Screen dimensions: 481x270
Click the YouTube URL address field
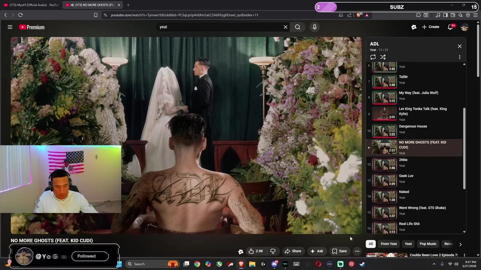point(184,15)
